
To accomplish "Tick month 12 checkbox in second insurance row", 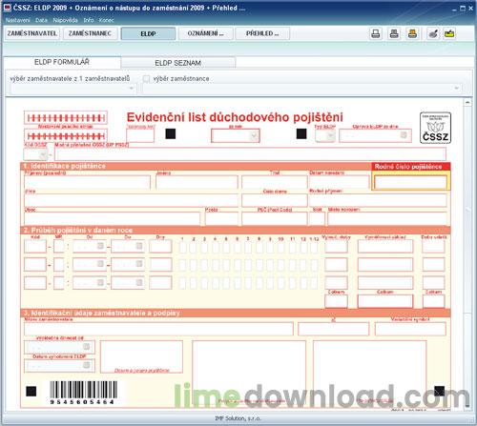I will pos(303,265).
